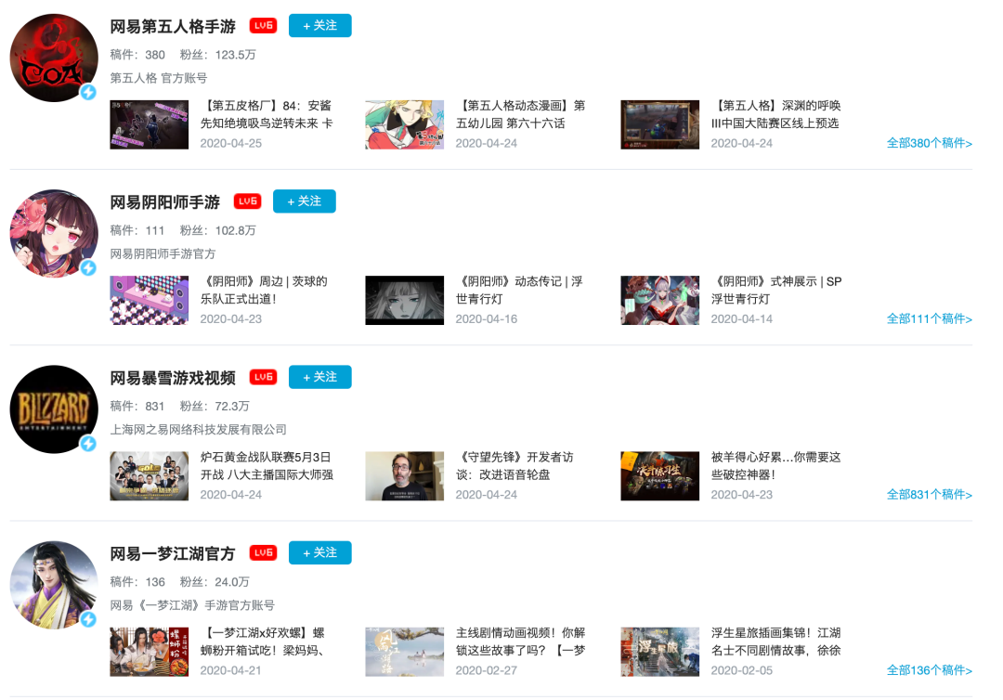Open title 炉石黄金战队联赛5月3日开战
This screenshot has width=1003, height=700.
[x=267, y=466]
